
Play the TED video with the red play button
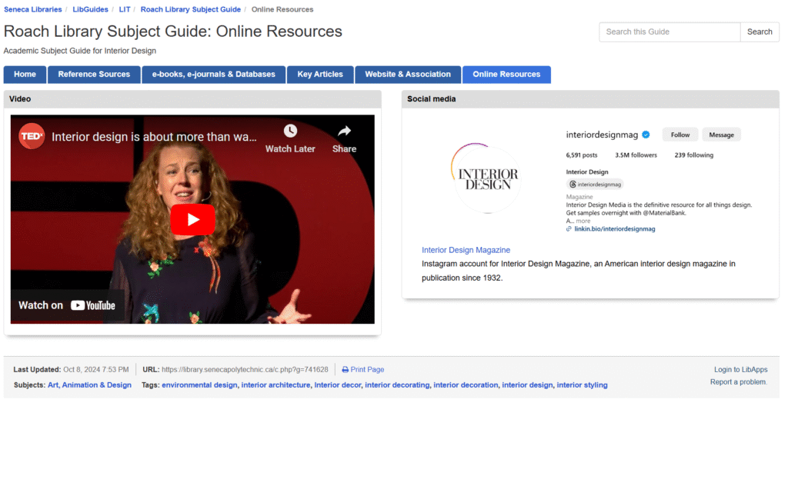point(192,219)
